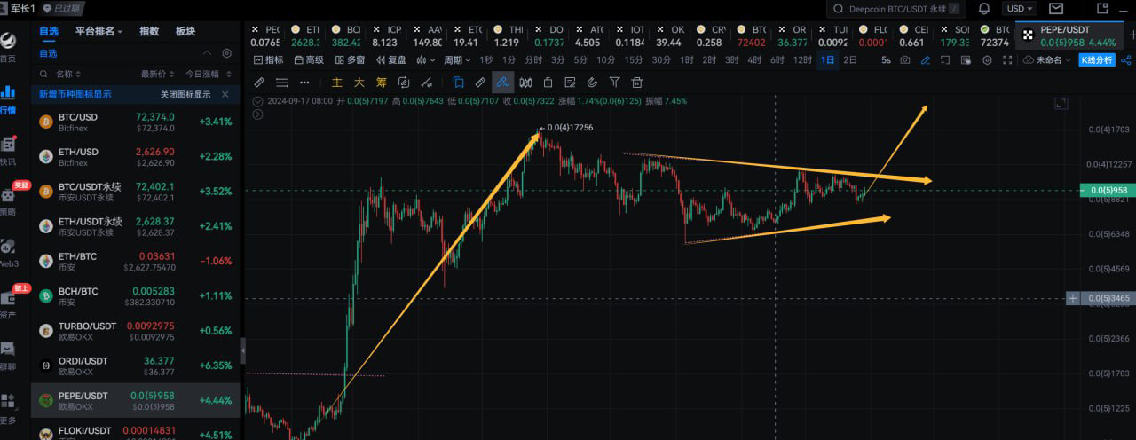Select the 行情 market sidebar icon

8,98
